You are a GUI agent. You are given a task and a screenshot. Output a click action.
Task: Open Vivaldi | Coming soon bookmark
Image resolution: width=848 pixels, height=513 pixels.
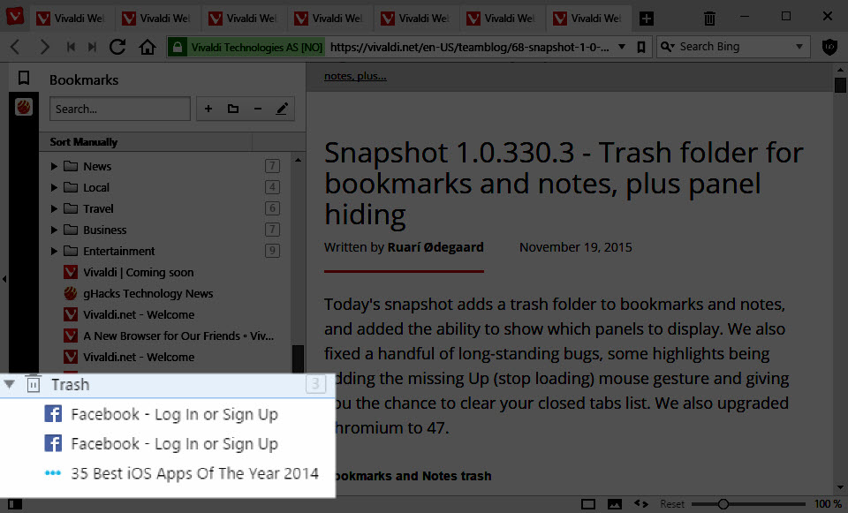(138, 272)
